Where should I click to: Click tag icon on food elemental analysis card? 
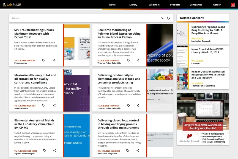point(128,105)
